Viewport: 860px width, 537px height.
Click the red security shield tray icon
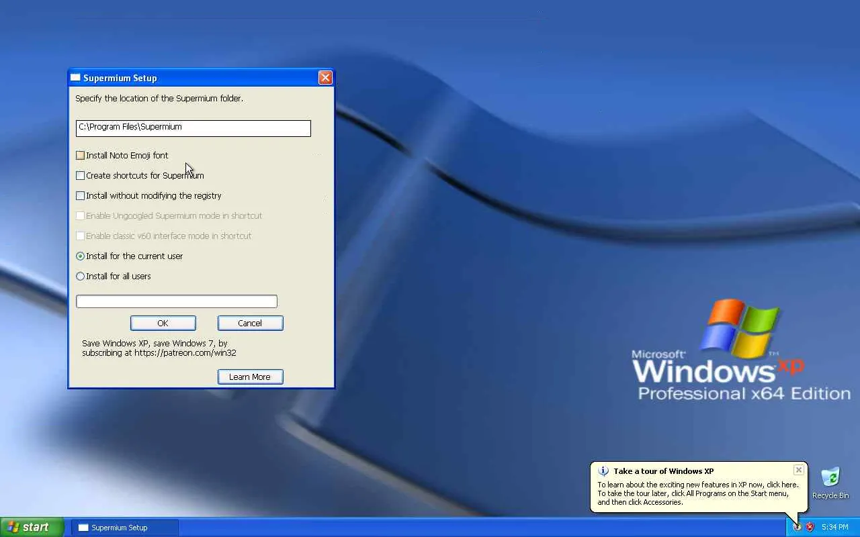[x=810, y=527]
